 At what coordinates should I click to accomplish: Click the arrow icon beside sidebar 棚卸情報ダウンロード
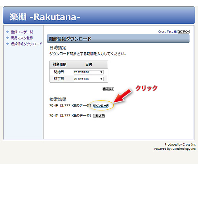(x=8, y=44)
